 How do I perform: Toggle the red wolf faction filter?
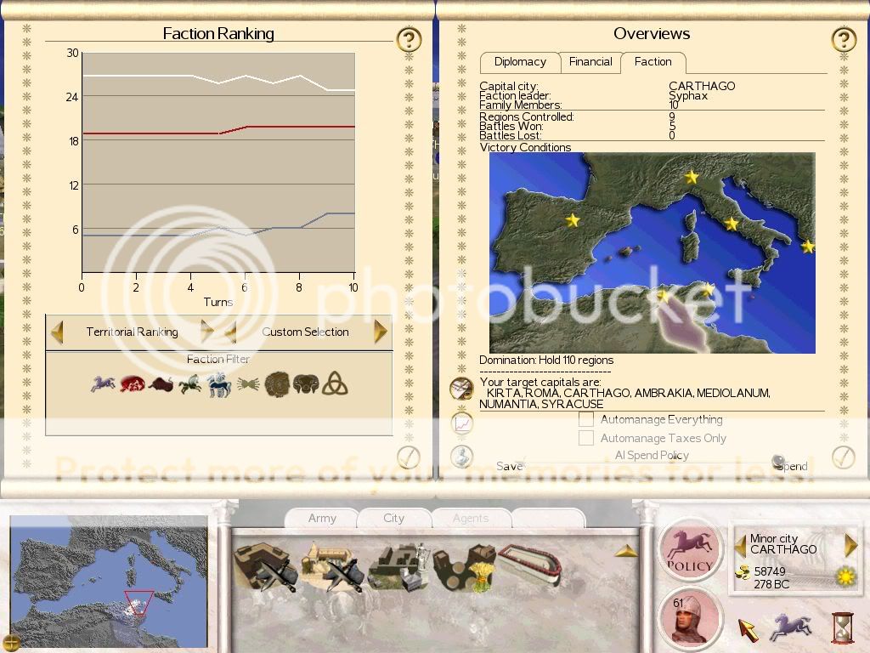(132, 384)
